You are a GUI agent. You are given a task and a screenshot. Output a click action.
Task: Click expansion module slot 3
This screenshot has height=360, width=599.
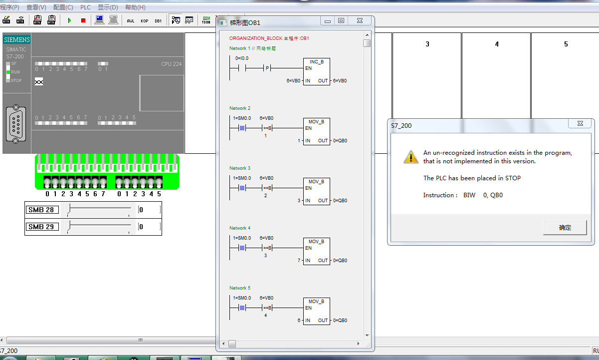[x=427, y=93]
